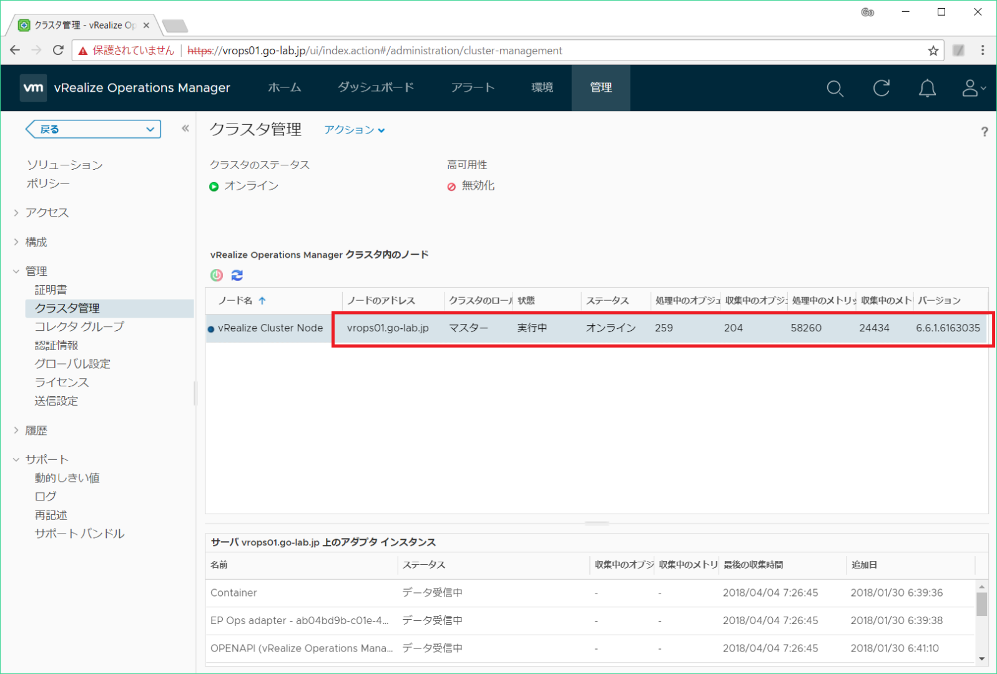Open 送信設定 in the sidebar

pyautogui.click(x=56, y=401)
